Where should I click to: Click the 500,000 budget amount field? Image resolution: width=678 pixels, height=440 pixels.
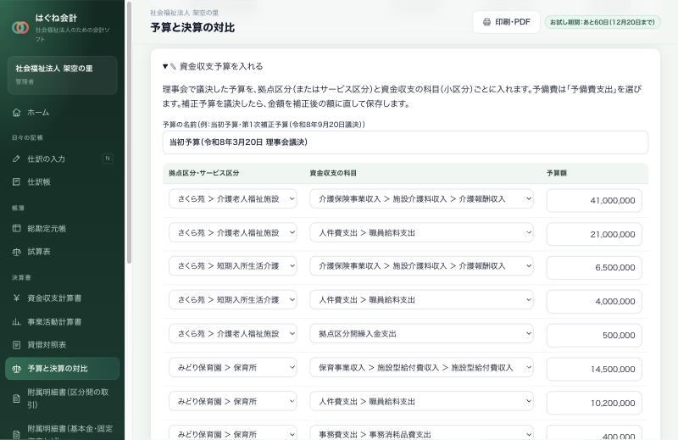click(x=594, y=336)
